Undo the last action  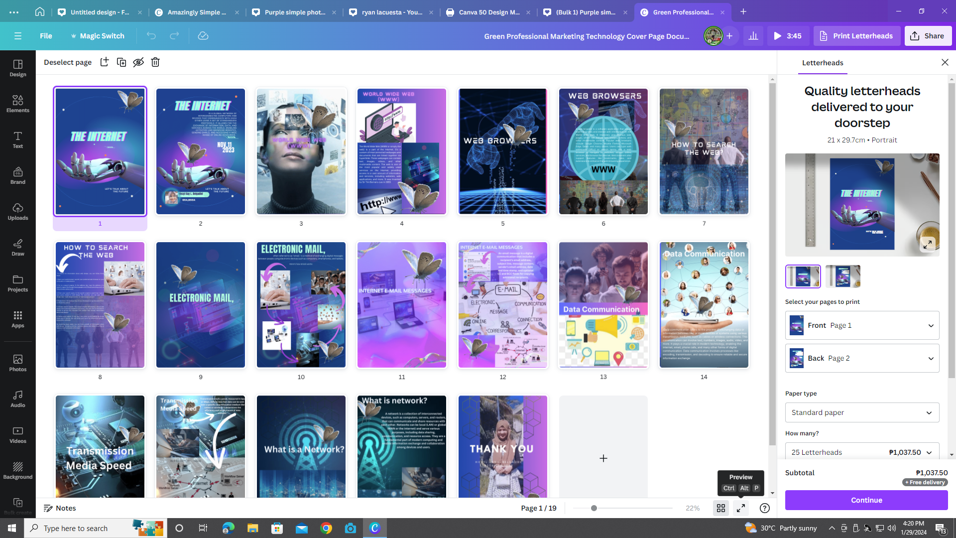(x=151, y=36)
